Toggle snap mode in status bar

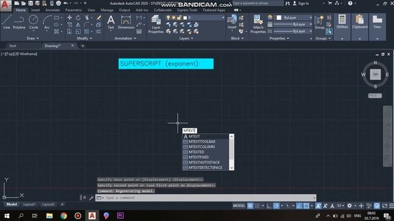coord(257,206)
